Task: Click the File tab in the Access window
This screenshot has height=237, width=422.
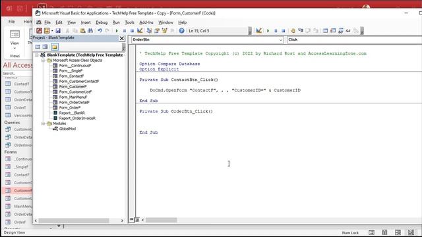Action: [x=11, y=22]
